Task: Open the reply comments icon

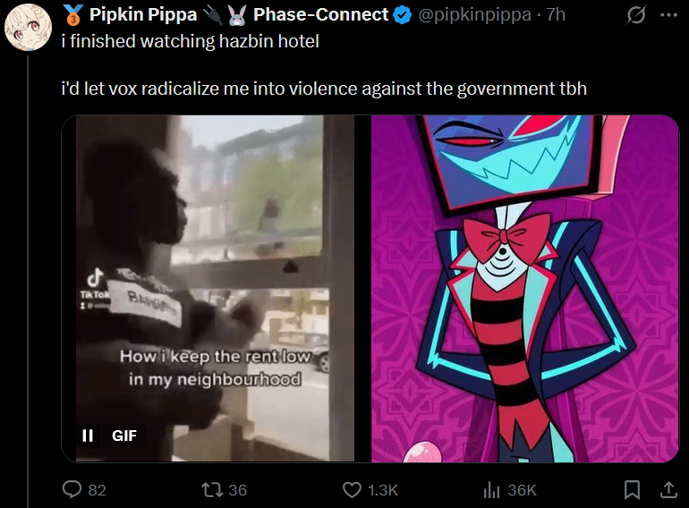Action: tap(72, 489)
